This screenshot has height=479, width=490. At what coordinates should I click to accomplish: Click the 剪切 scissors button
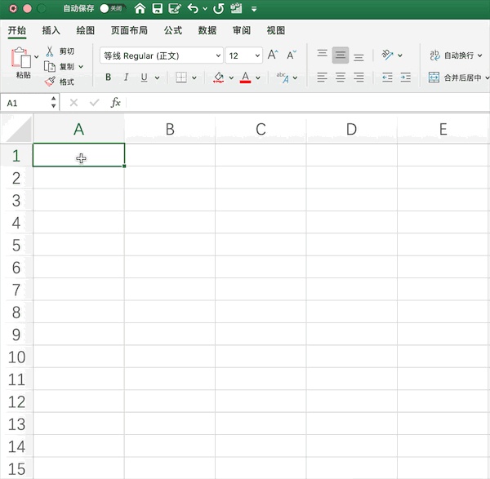60,51
